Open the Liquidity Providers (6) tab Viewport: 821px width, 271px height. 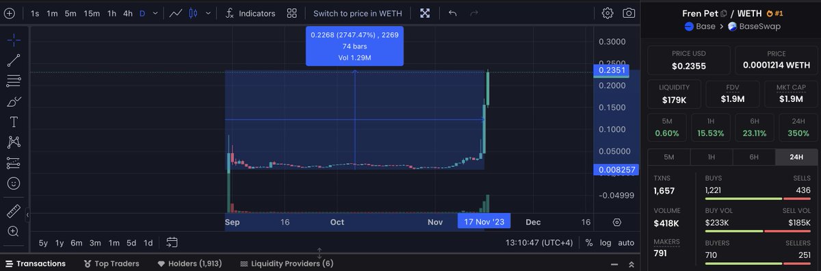click(x=286, y=263)
